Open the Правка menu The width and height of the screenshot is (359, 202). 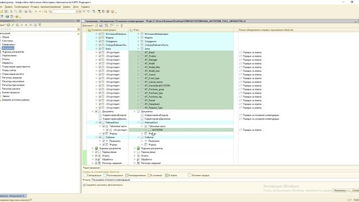(x=8, y=7)
